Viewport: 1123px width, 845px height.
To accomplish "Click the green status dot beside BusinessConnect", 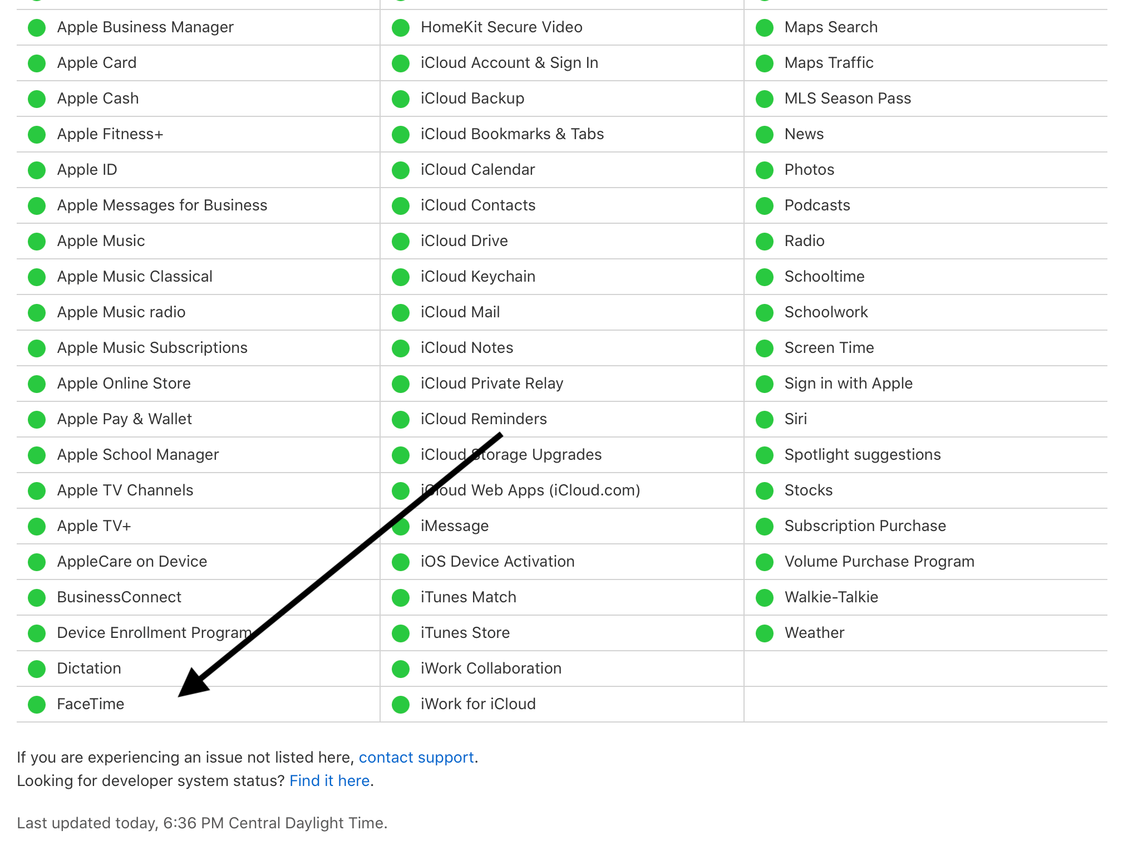I will (x=37, y=598).
